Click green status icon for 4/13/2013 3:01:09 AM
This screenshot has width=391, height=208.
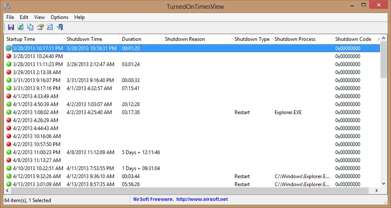coord(9,184)
